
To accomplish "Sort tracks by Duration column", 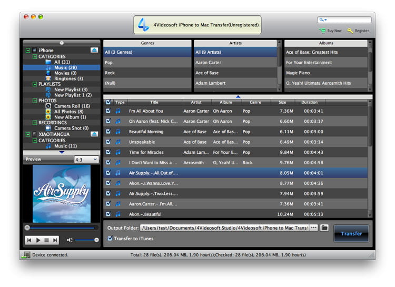I will pyautogui.click(x=310, y=102).
